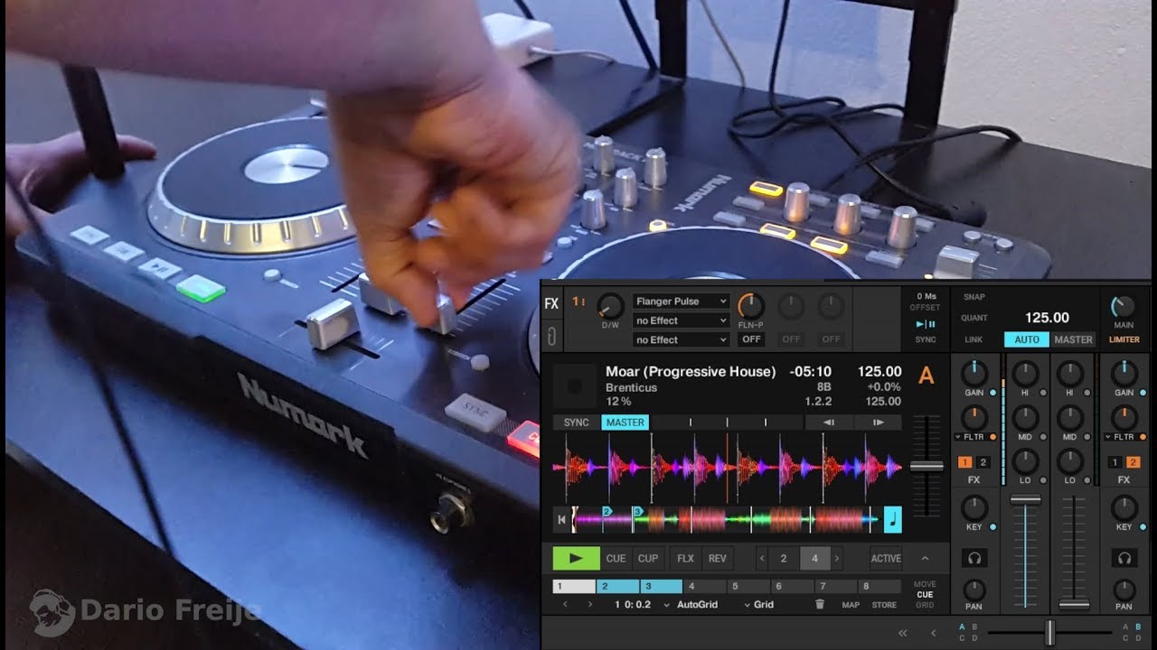Screen dimensions: 1157x650
Task: Open the left FLTR dropdown arrow
Action: (958, 437)
